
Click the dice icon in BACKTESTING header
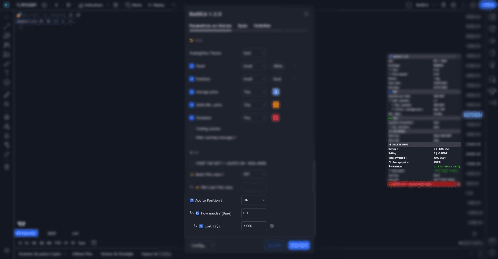(390, 144)
